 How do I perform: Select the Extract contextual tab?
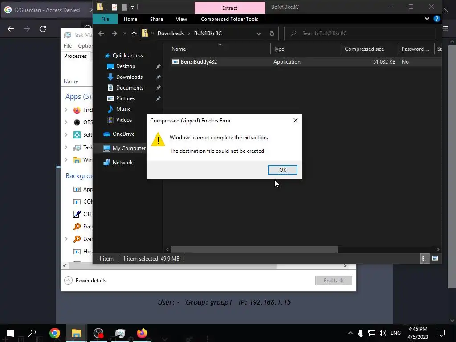coord(230,8)
